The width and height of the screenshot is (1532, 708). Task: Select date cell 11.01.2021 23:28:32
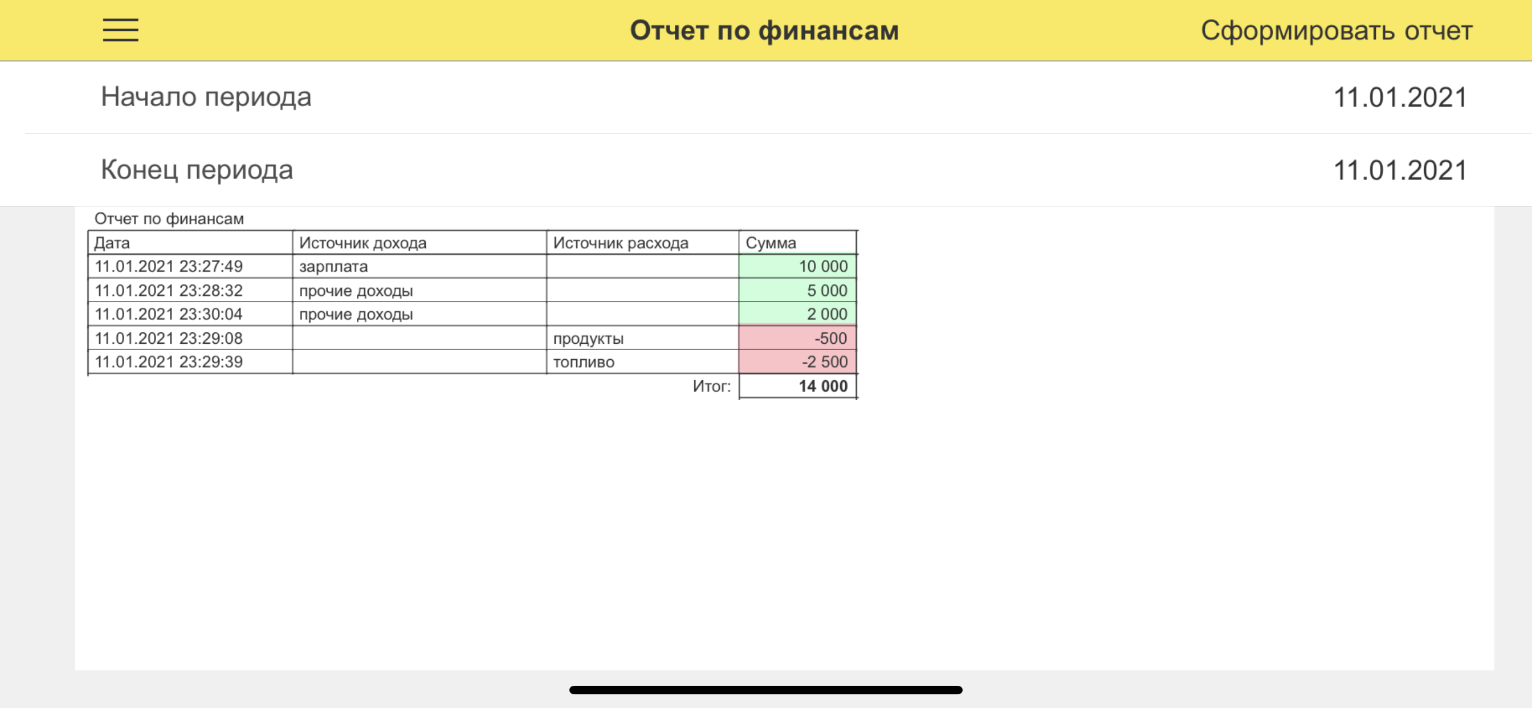[x=190, y=290]
